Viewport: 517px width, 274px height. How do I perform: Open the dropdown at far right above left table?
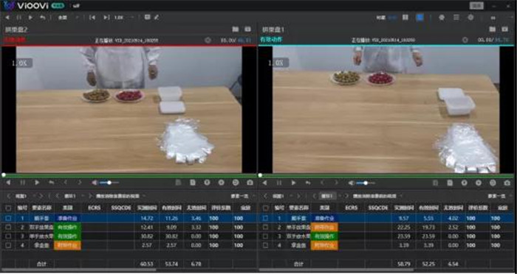pyautogui.click(x=243, y=196)
